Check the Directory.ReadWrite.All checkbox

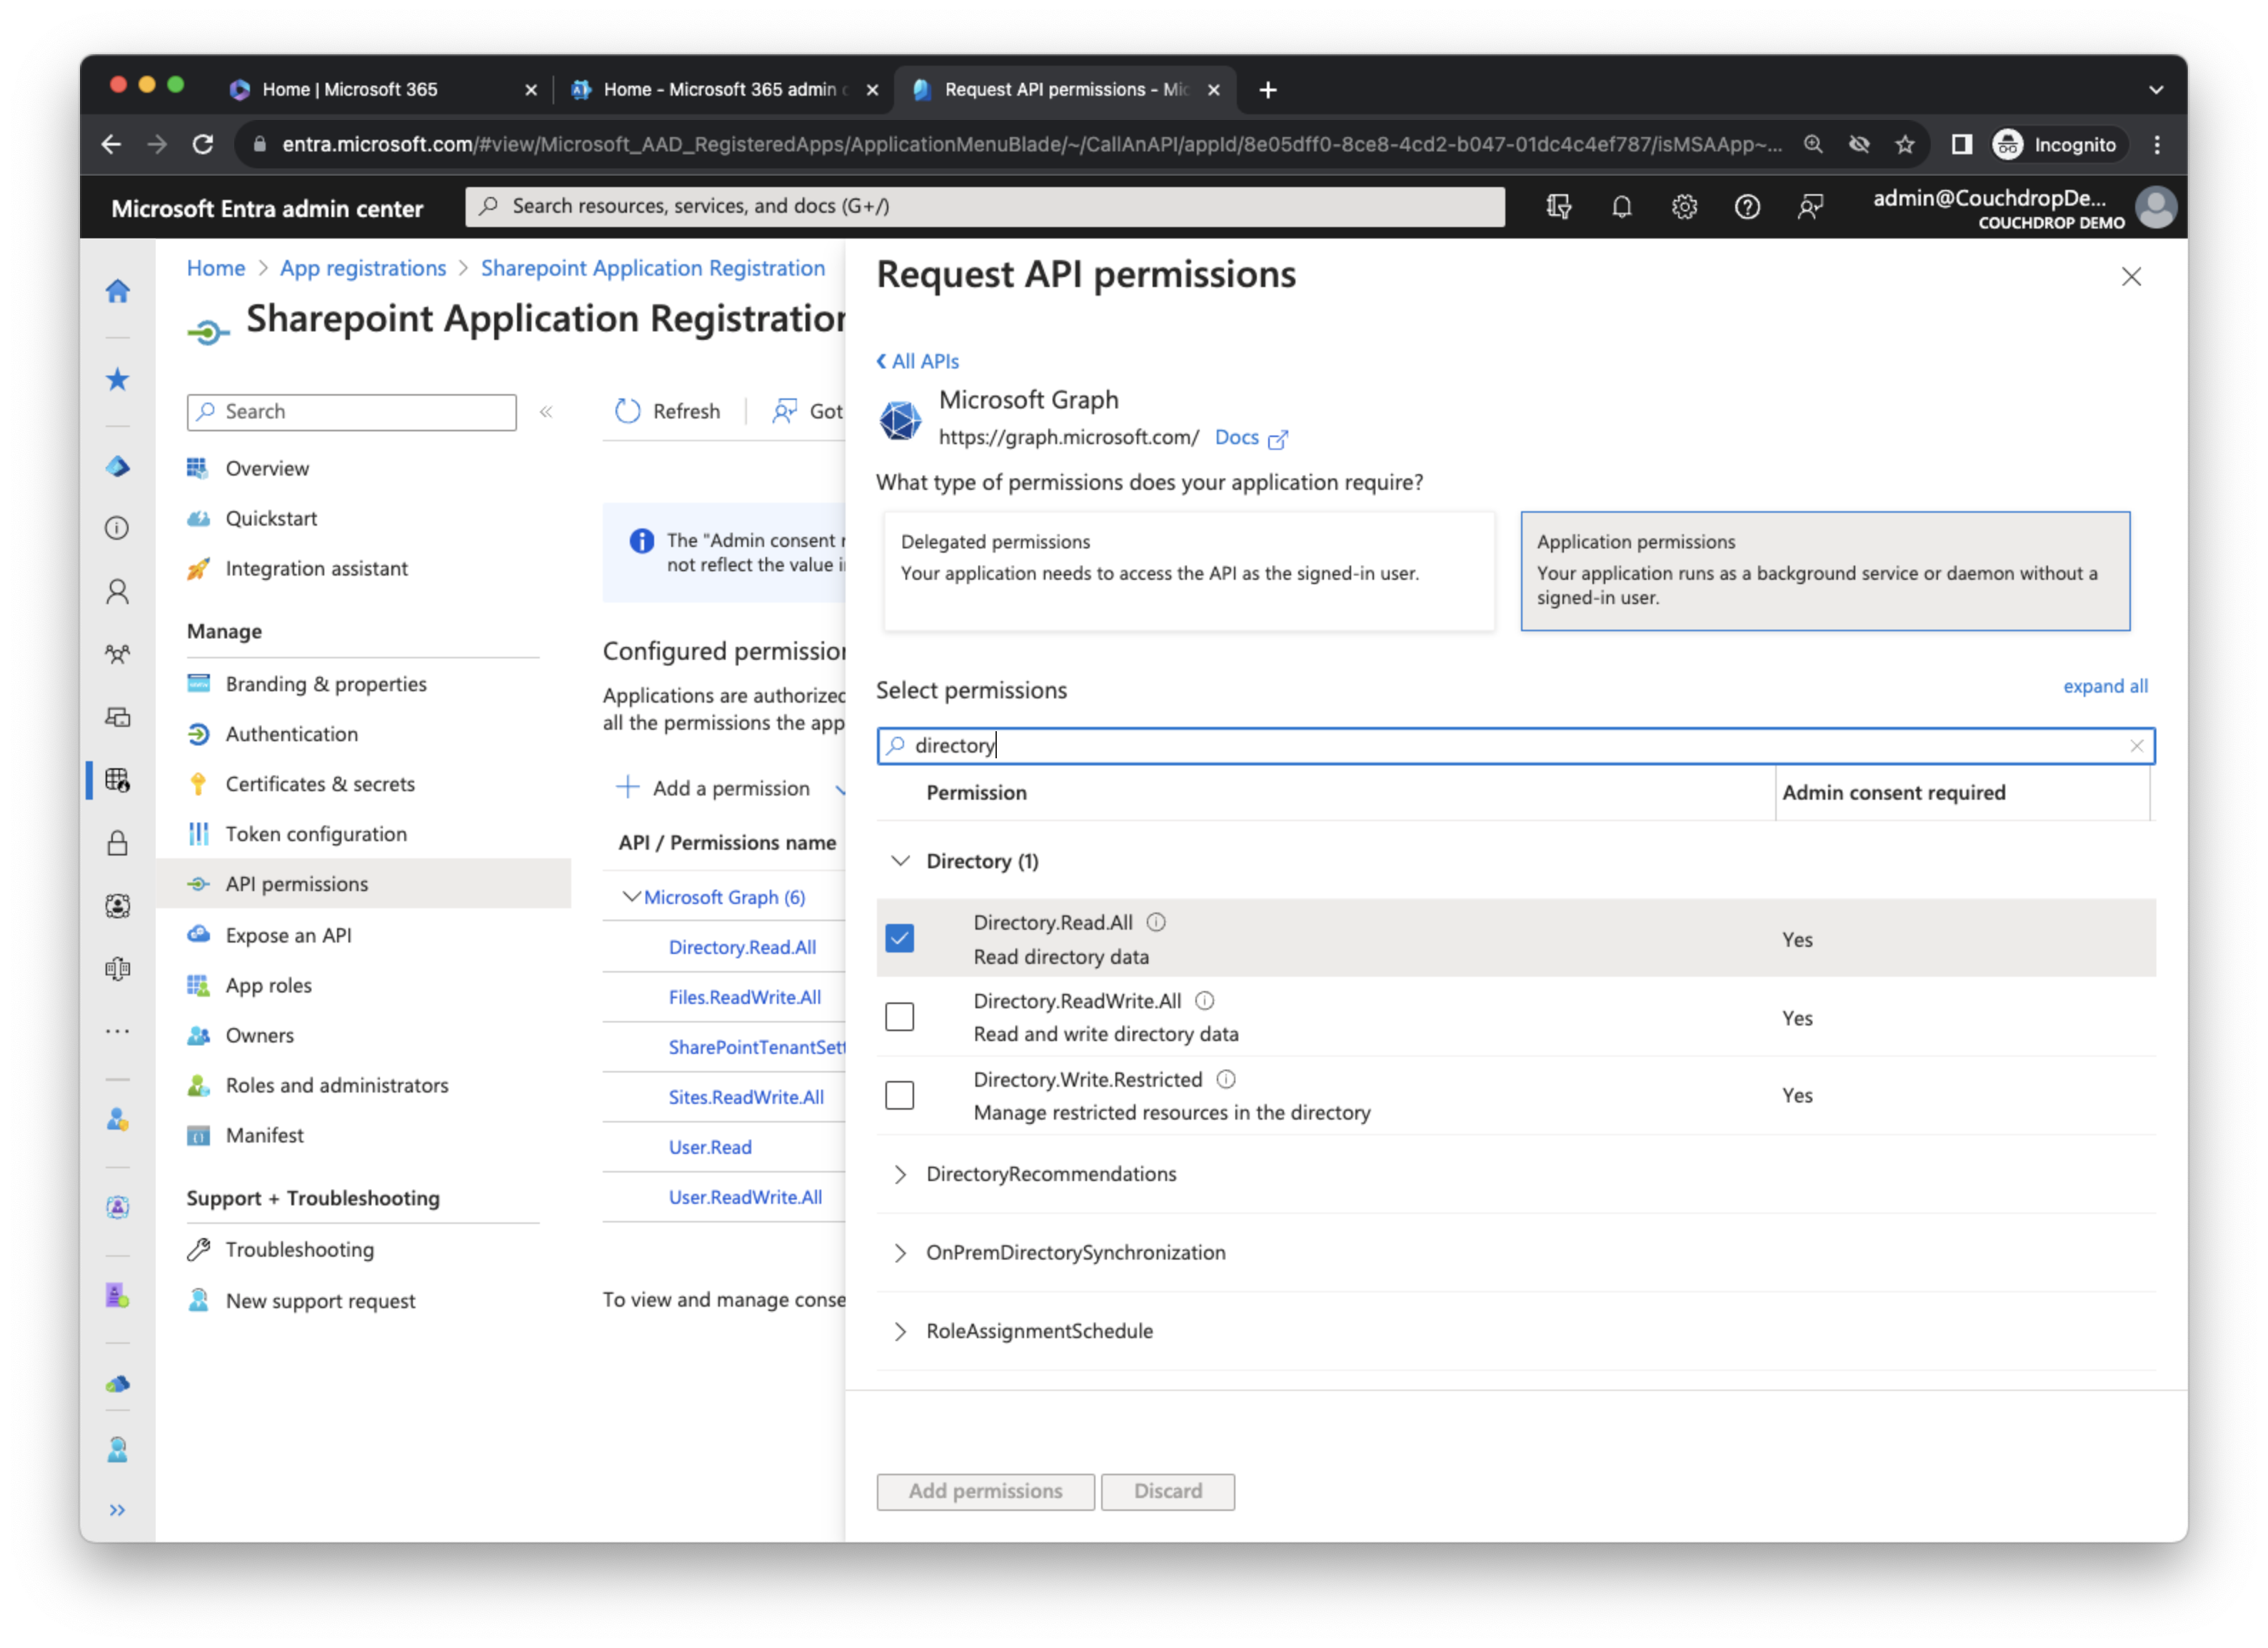[x=899, y=1017]
